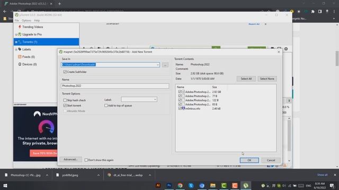The image size is (339, 190).
Task: Uncheck the 2.92 GB Adobe.Photoshop file
Action: pos(180,91)
